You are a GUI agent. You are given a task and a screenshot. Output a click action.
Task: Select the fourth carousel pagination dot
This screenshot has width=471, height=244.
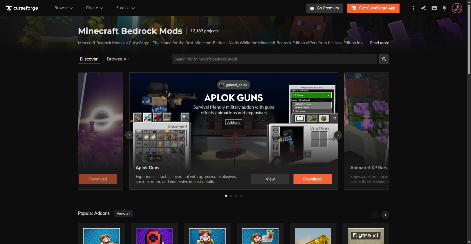coord(241,196)
